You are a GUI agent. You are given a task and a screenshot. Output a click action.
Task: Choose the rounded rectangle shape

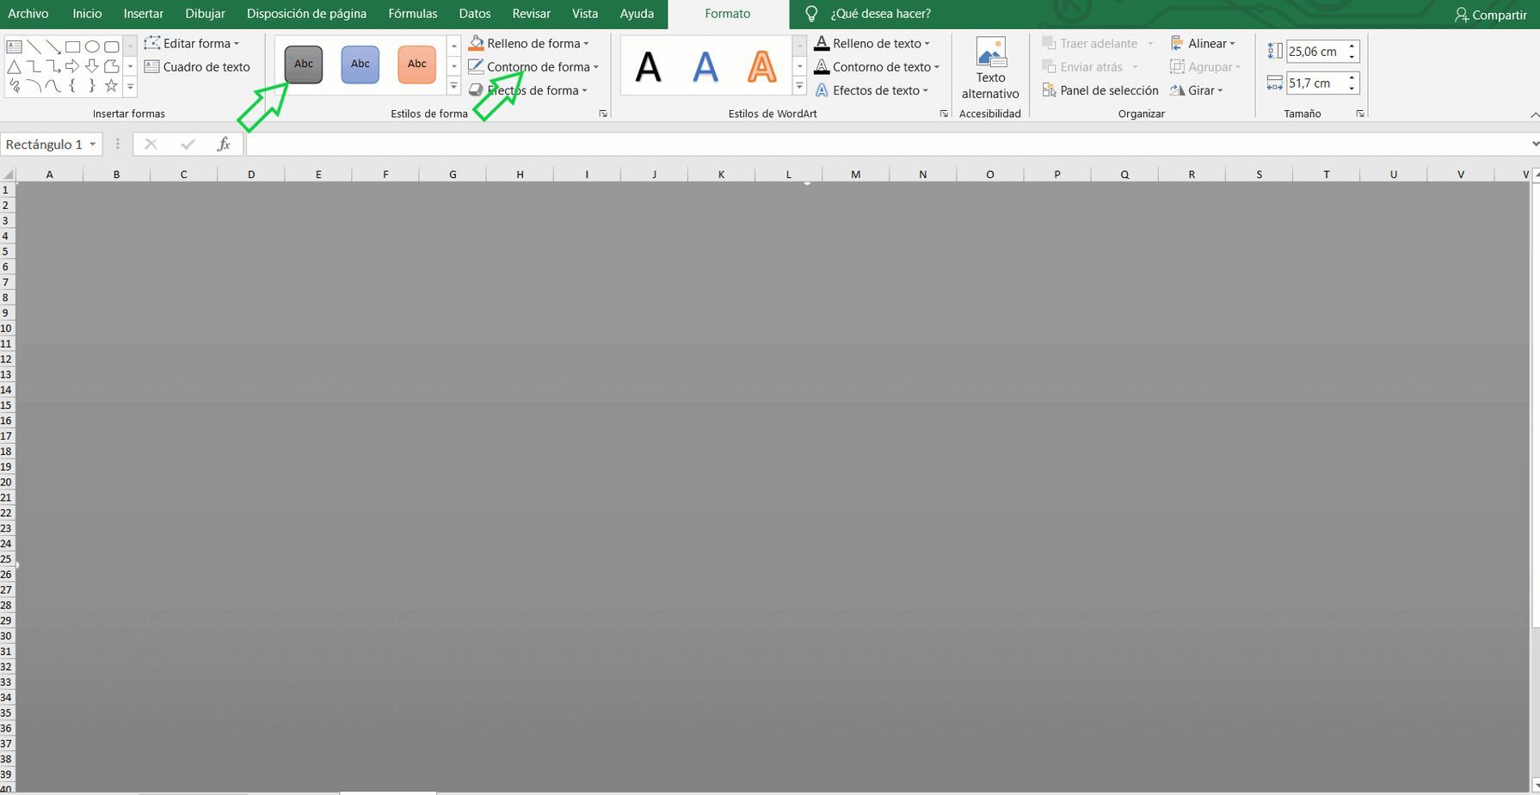coord(111,46)
